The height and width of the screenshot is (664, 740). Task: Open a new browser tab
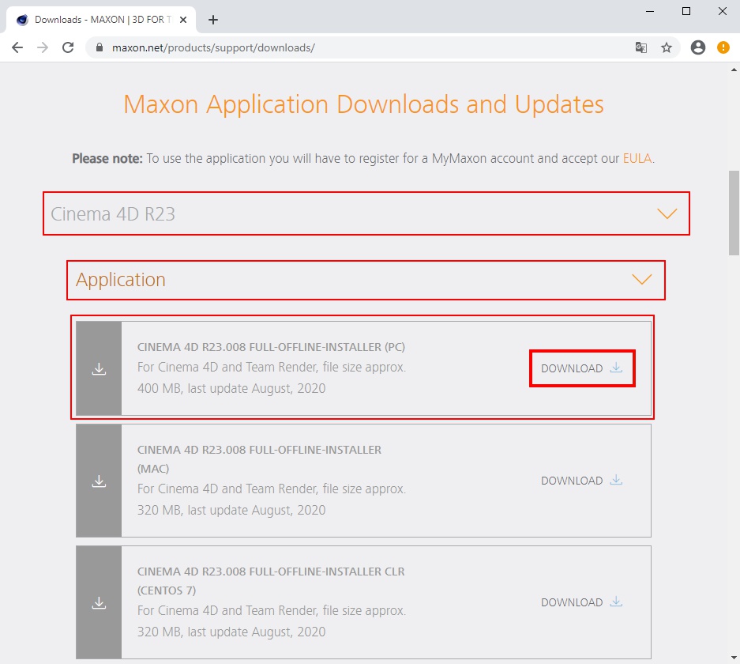(x=213, y=20)
